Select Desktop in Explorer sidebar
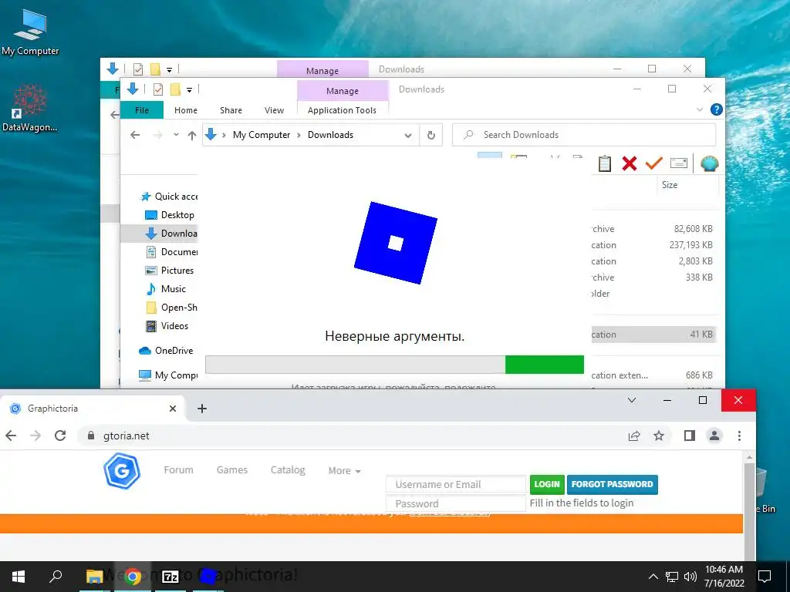 coord(169,215)
